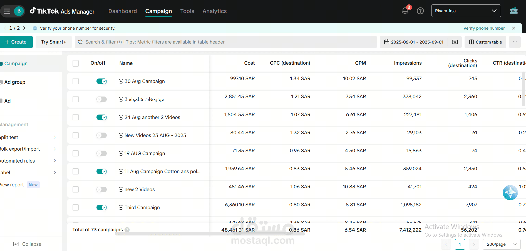Screen dimensions: 526x251
Task: Open the notifications bell
Action: click(405, 11)
